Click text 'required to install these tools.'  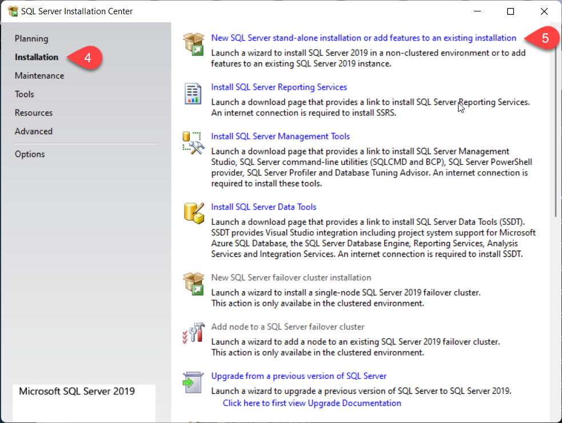pos(266,184)
